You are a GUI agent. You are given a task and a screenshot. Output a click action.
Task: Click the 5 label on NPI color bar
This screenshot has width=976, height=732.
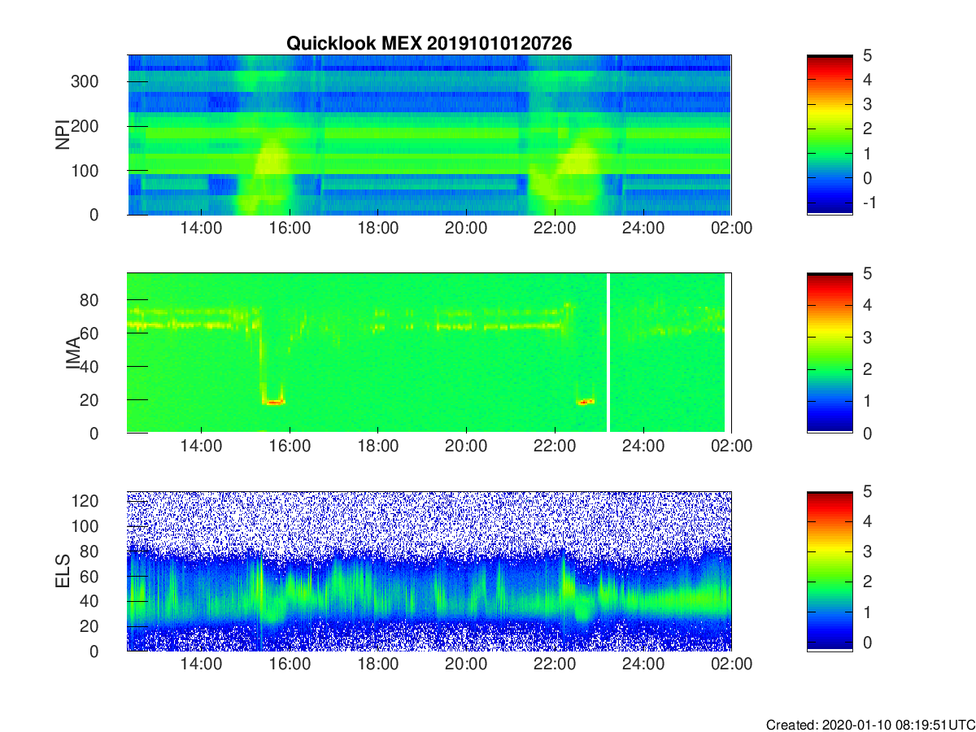click(866, 56)
